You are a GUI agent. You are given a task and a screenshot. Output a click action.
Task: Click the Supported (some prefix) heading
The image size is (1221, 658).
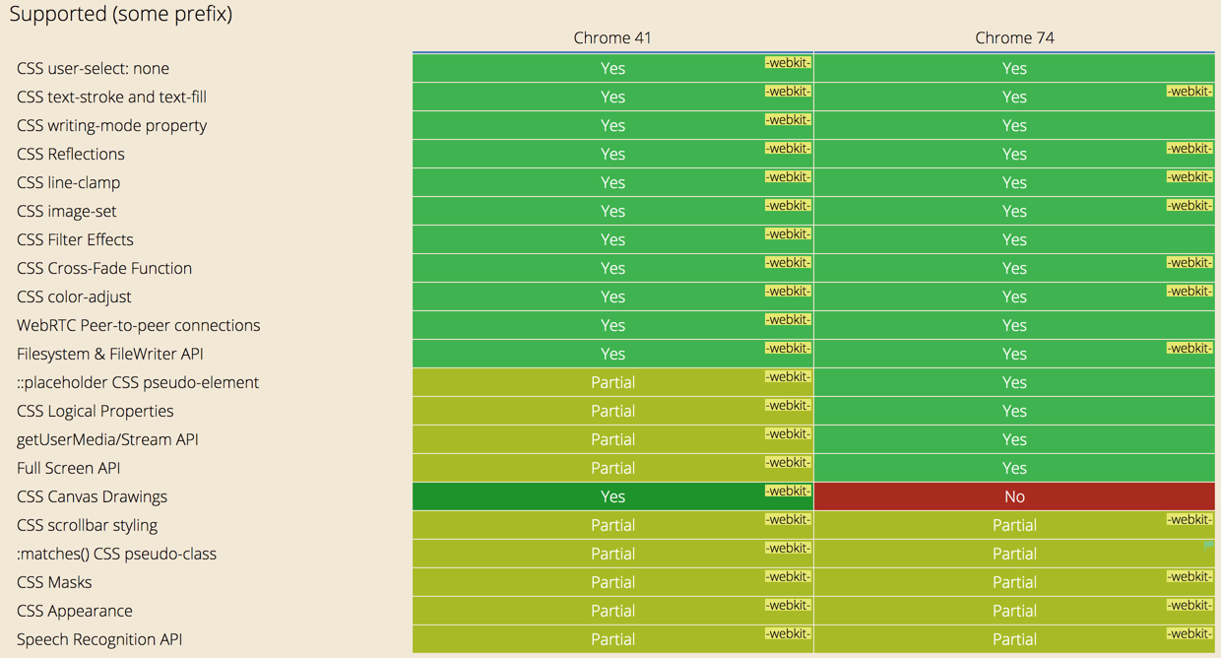click(x=121, y=15)
